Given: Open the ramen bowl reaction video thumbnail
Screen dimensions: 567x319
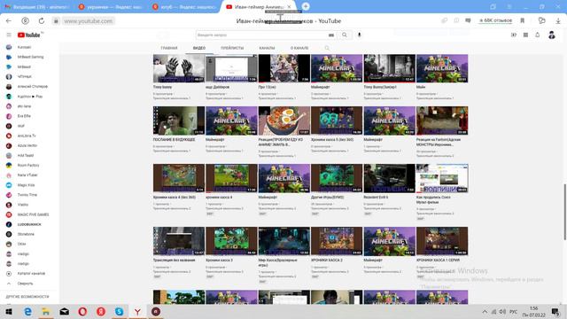Looking at the screenshot, I should click(284, 121).
